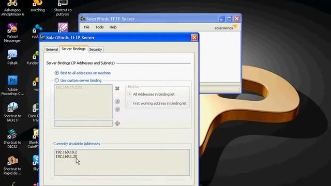
Task: Select Shortcut to puttycm desktop icon
Action: (63, 8)
